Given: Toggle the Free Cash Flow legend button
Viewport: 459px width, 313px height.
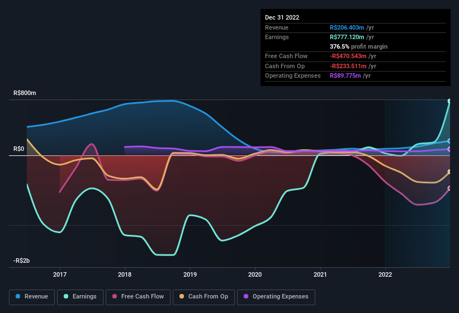Looking at the screenshot, I should pos(138,297).
